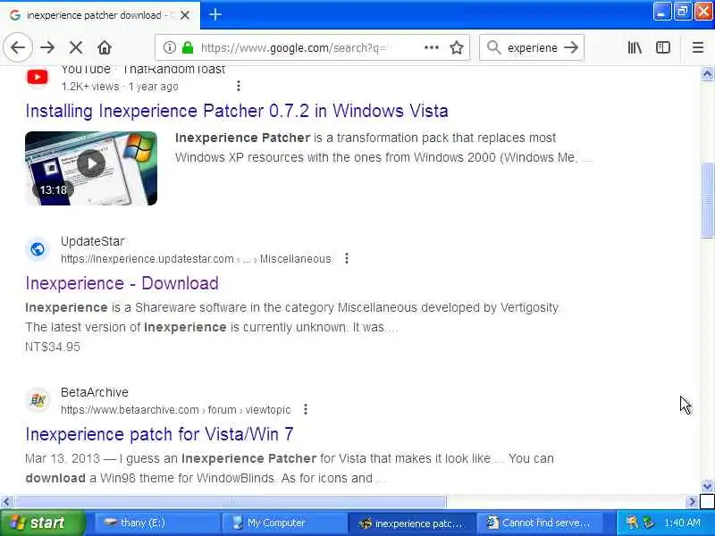Click the www.betaarchive.com forum URL

(x=175, y=410)
